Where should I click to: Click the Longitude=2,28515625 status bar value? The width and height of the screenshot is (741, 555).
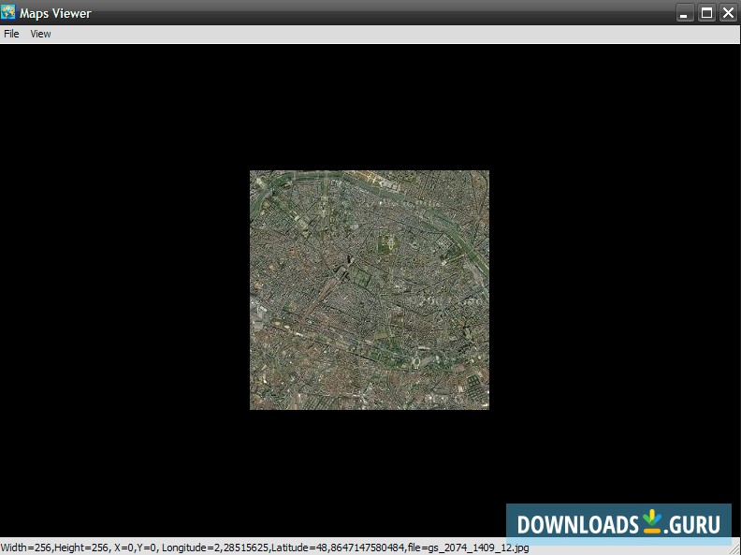[x=215, y=548]
